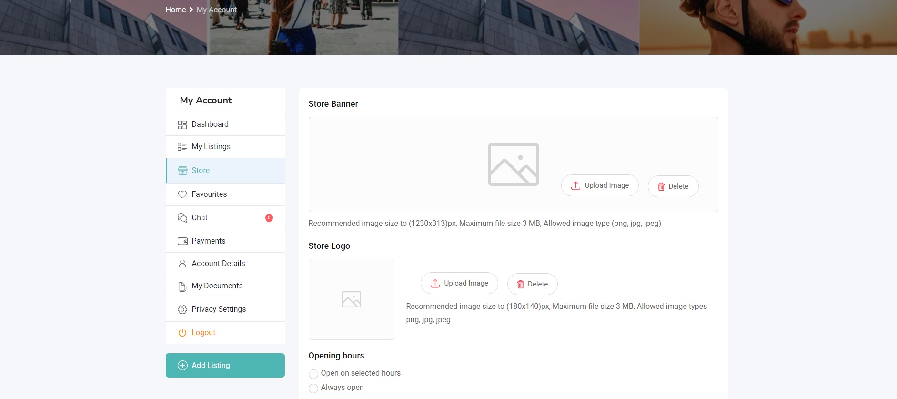Viewport: 897px width, 399px height.
Task: Click the My Listings list icon
Action: [182, 147]
